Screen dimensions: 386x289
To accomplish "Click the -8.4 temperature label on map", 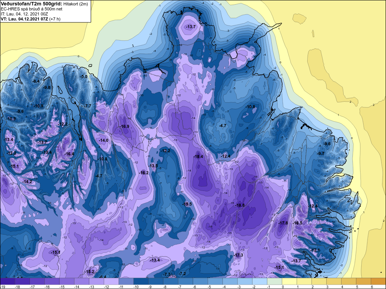I will (x=36, y=81).
